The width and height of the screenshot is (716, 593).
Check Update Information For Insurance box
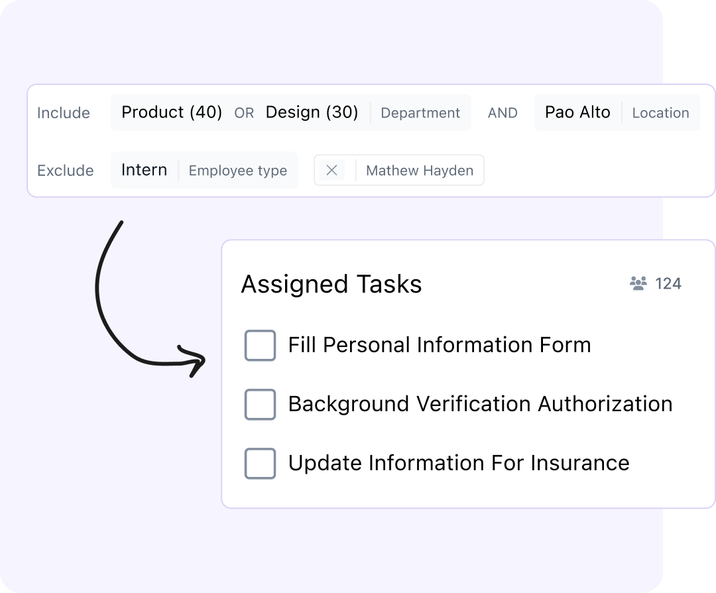(x=260, y=463)
